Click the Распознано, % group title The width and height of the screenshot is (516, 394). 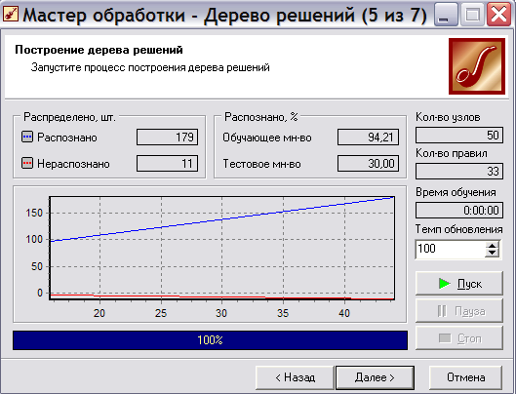[x=261, y=117]
